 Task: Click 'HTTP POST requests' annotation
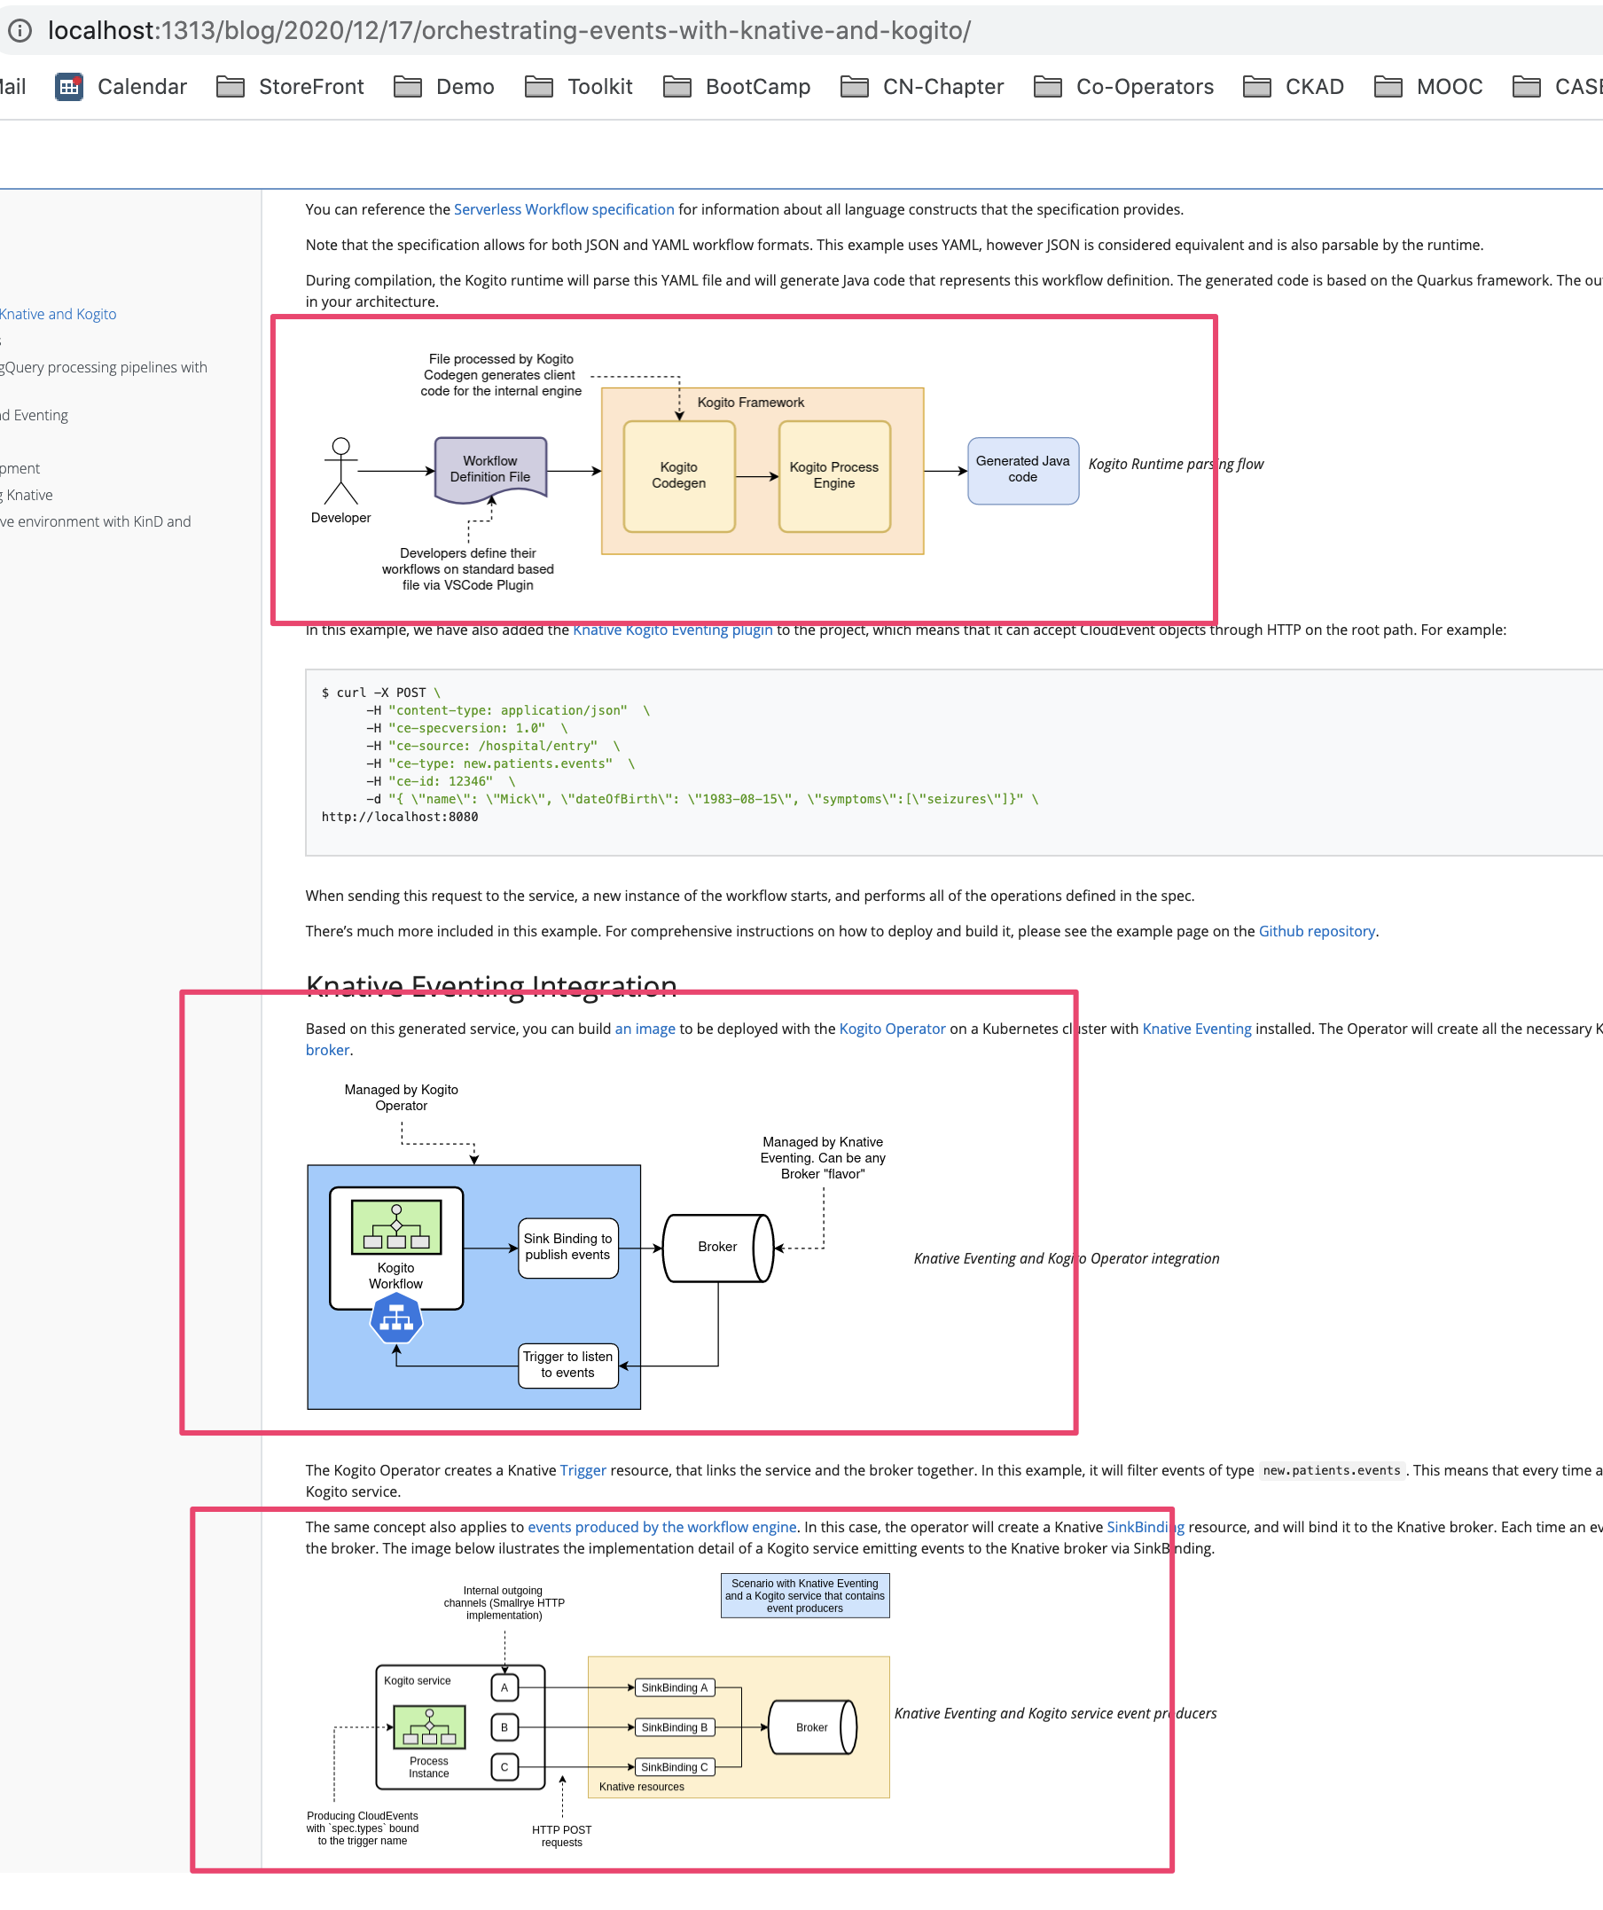point(562,1836)
